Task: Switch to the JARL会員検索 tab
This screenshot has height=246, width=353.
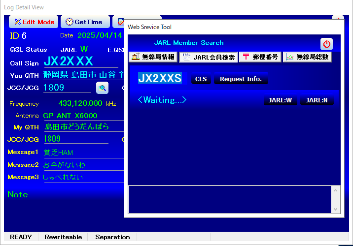Action: (x=208, y=57)
